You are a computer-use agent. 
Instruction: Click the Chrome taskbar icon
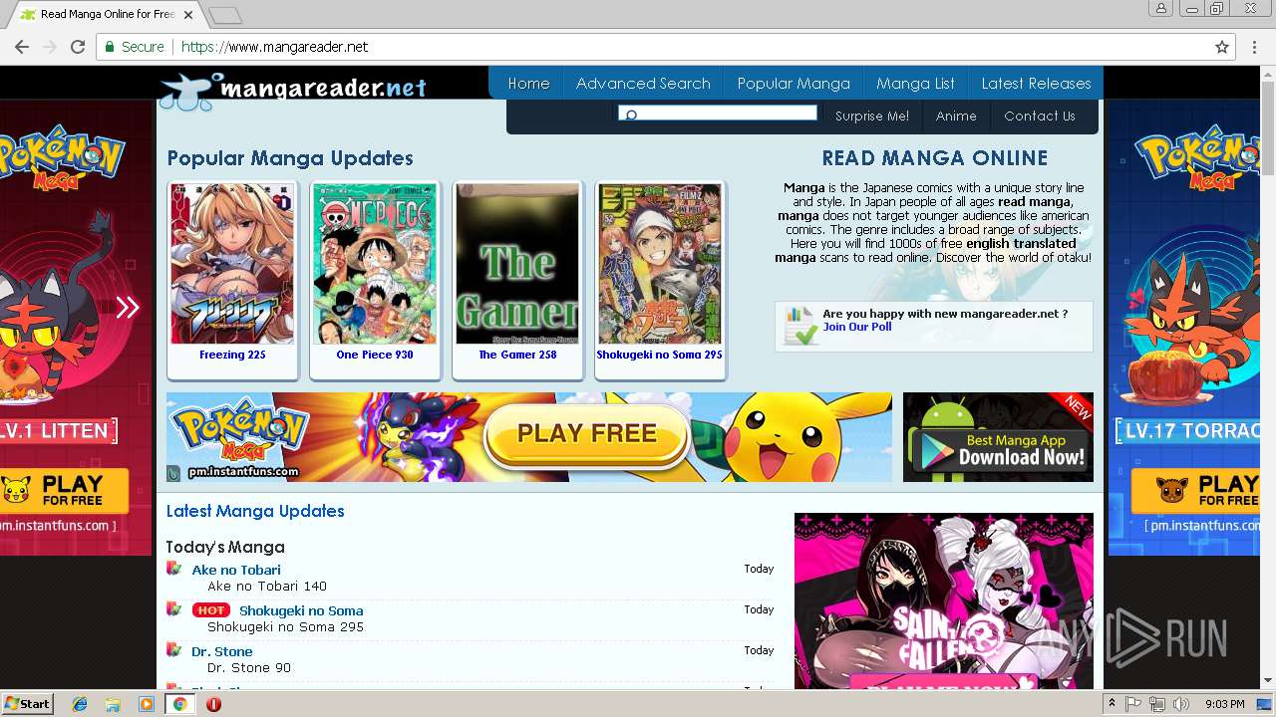click(x=179, y=704)
